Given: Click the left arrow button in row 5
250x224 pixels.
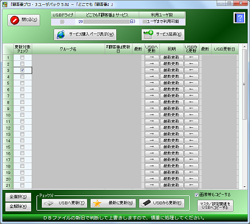Looking at the screenshot, I should pos(191,83).
